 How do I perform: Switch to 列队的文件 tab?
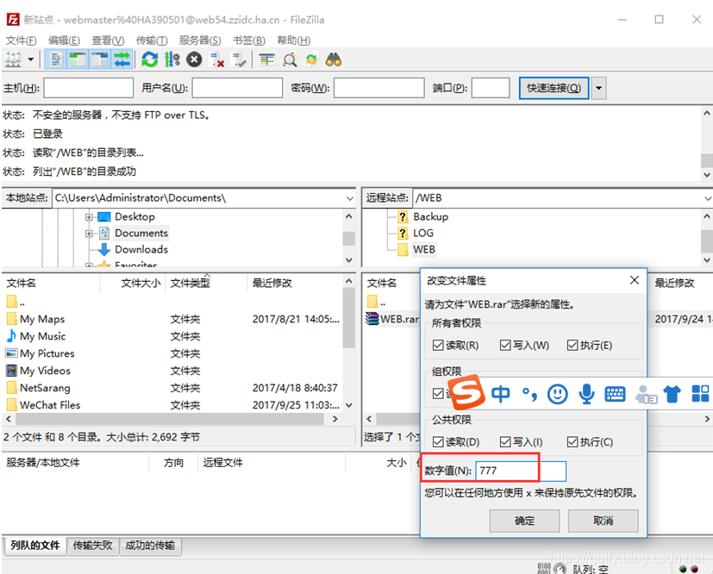tap(35, 546)
